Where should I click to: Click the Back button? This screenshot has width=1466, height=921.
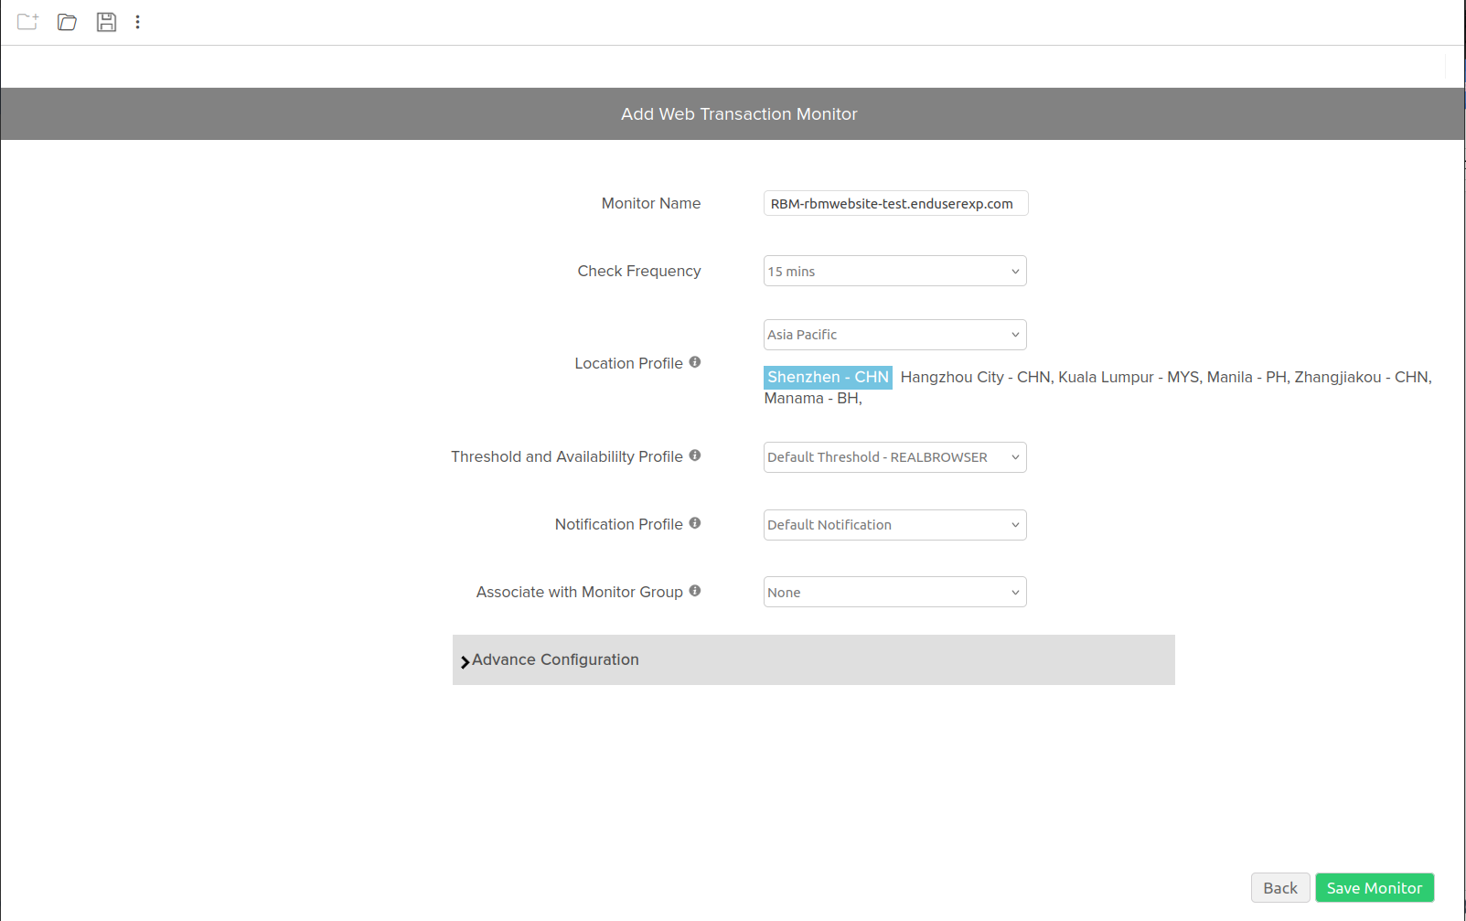[1279, 887]
